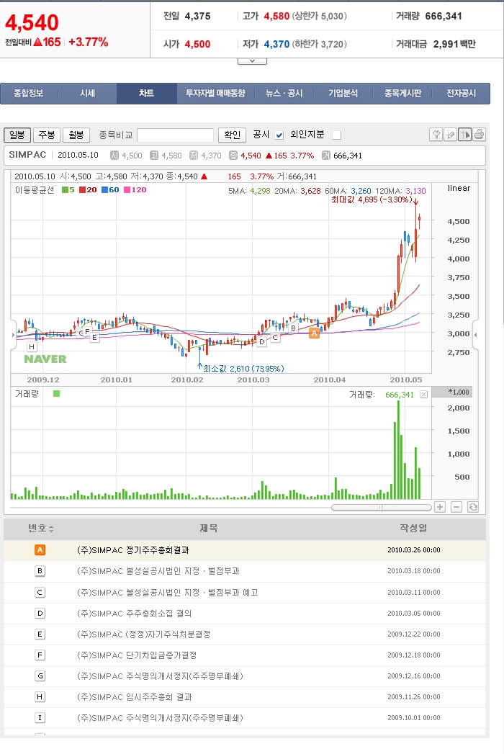
Task: Toggle the 5-day moving average legend
Action: pos(68,190)
